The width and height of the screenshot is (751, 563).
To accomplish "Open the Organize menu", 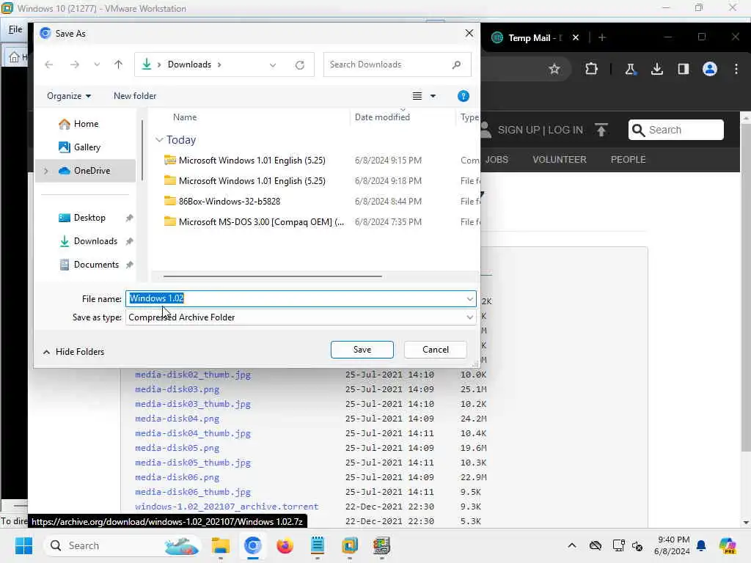I will pyautogui.click(x=69, y=96).
